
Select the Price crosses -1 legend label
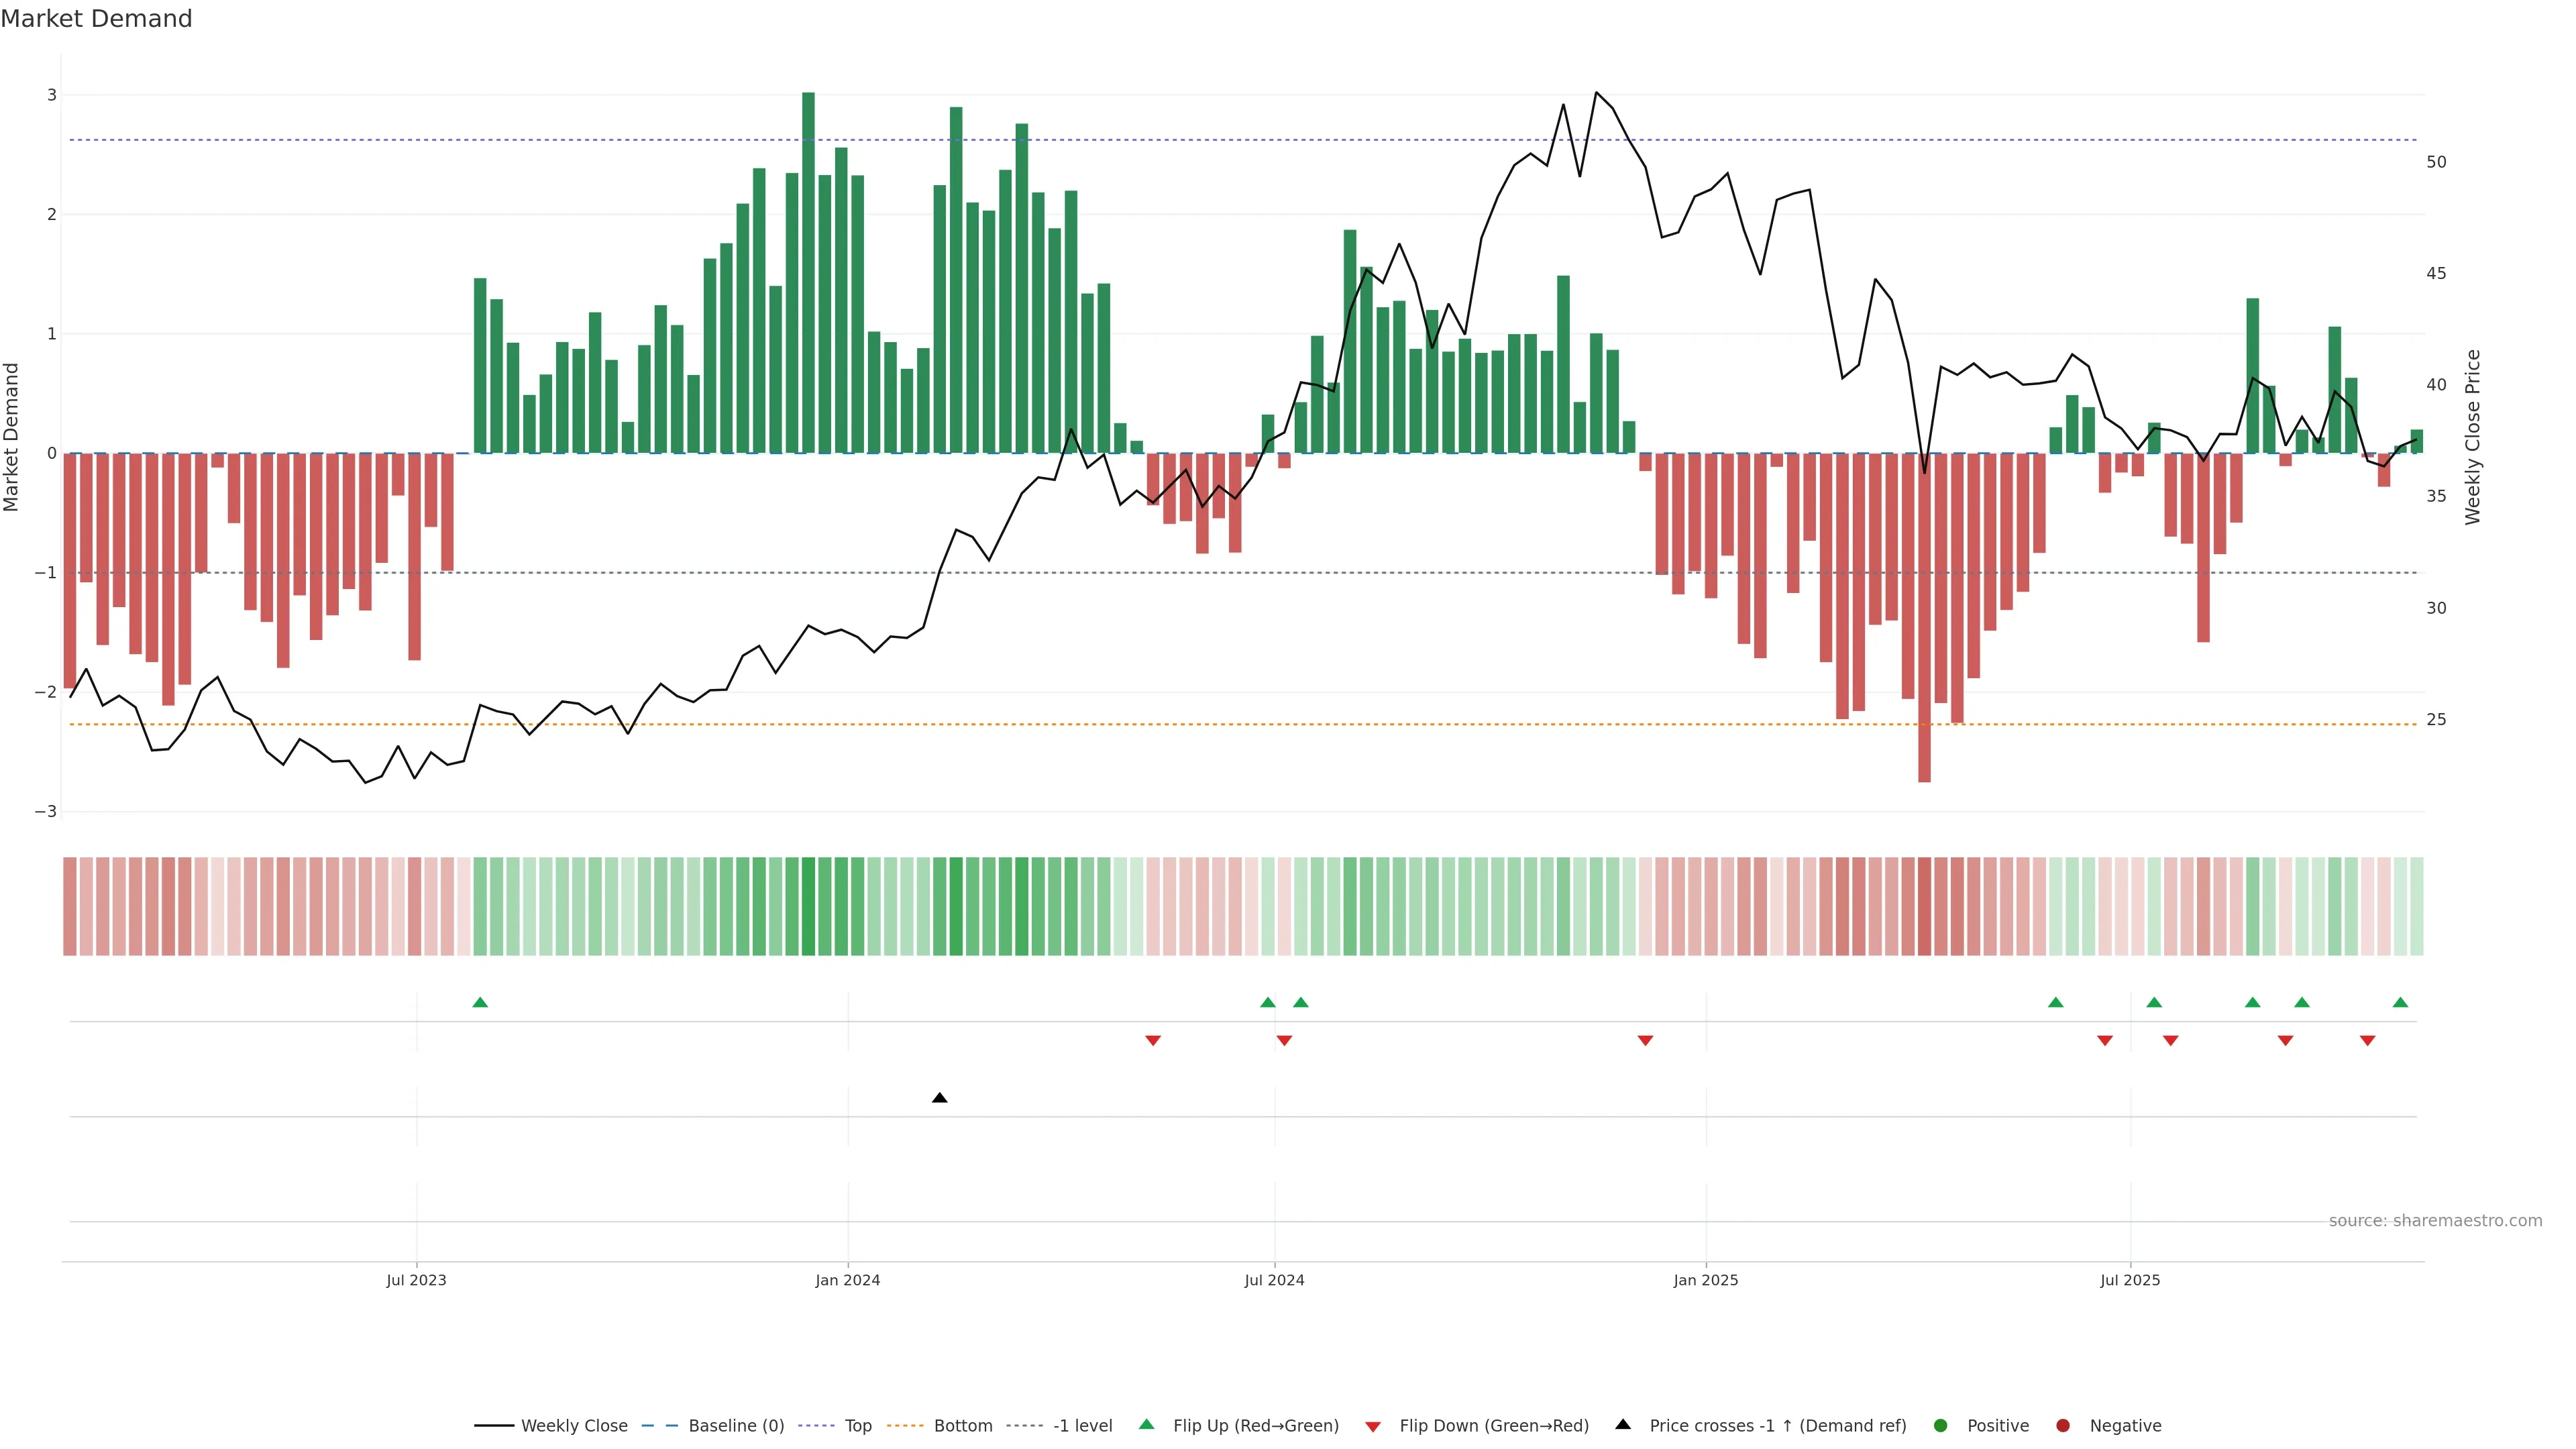[1777, 1425]
